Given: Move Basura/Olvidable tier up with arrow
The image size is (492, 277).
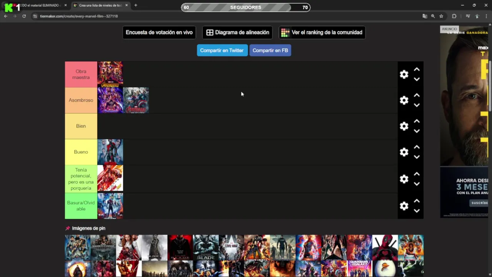Looking at the screenshot, I should click(417, 201).
